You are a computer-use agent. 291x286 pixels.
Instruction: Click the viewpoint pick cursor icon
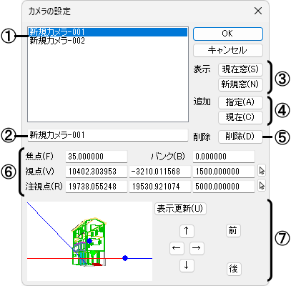[x=262, y=171]
